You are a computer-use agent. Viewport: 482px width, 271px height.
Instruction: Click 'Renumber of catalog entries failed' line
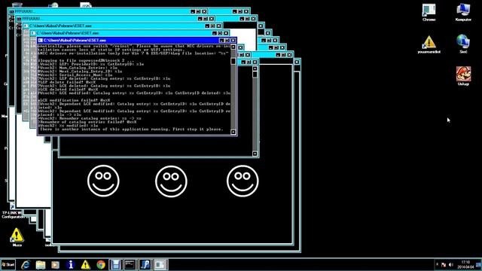[x=87, y=122]
